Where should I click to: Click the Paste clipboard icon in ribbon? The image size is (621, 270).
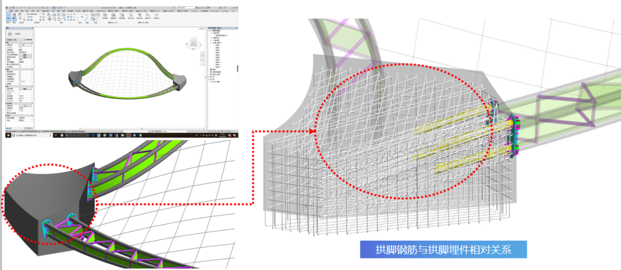[20, 15]
